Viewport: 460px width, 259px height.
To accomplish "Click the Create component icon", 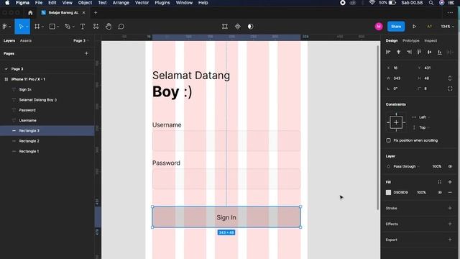I will (238, 27).
